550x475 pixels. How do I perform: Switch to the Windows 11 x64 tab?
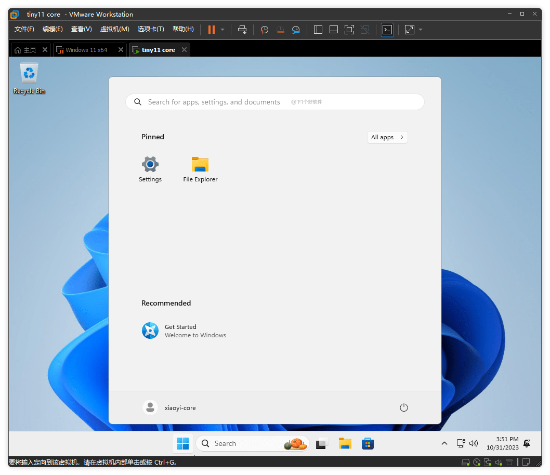[x=86, y=49]
